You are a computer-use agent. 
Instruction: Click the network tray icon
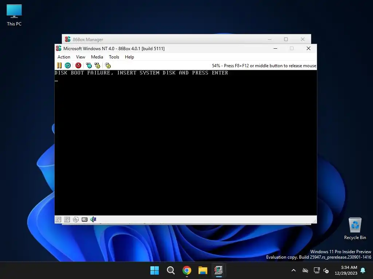coord(317,270)
